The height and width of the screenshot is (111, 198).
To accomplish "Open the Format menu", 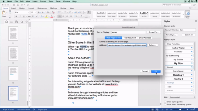I will [x=43, y=1].
